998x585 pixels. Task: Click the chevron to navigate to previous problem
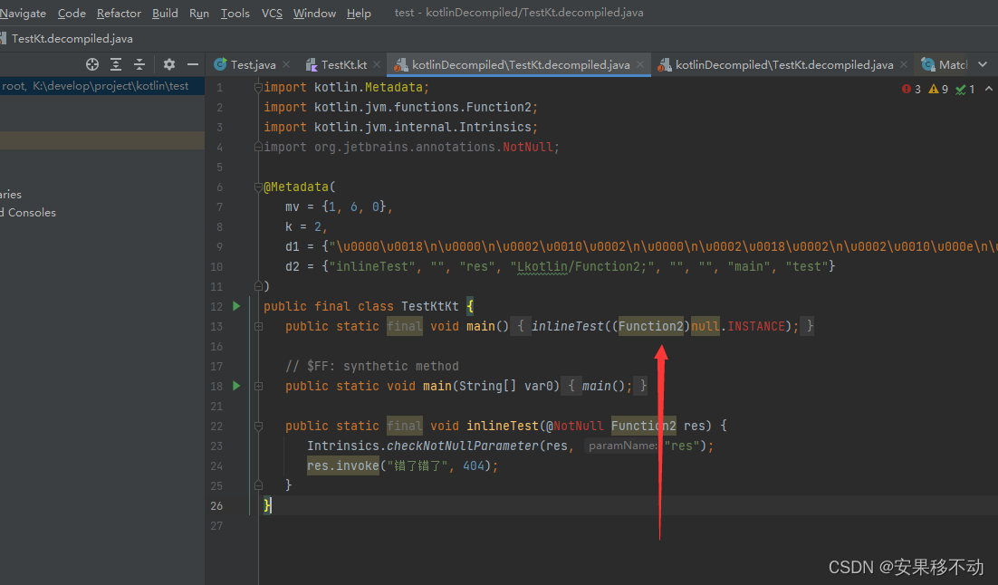click(x=987, y=90)
